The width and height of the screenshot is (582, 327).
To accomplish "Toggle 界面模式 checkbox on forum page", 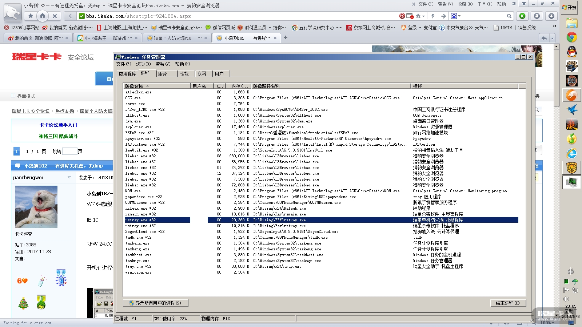I will coord(13,96).
